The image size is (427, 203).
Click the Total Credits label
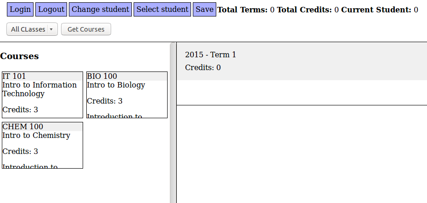pyautogui.click(x=304, y=10)
